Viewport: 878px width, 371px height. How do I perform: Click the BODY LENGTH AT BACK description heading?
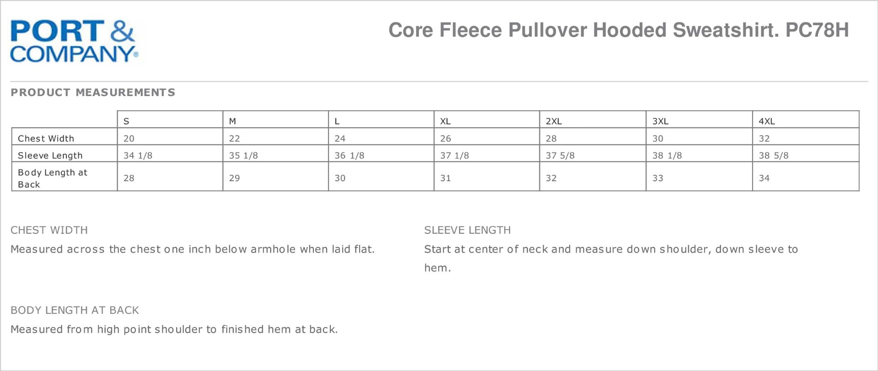coord(75,310)
